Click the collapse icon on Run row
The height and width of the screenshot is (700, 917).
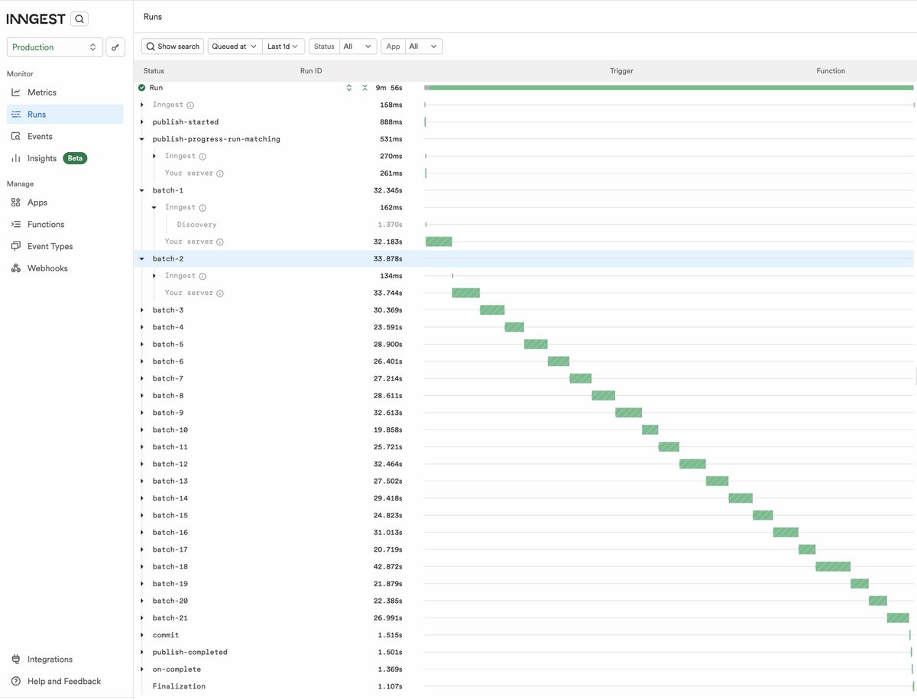[365, 88]
